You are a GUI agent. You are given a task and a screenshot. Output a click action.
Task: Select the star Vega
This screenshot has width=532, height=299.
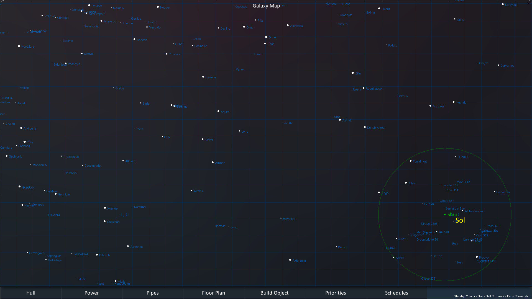pyautogui.click(x=379, y=192)
